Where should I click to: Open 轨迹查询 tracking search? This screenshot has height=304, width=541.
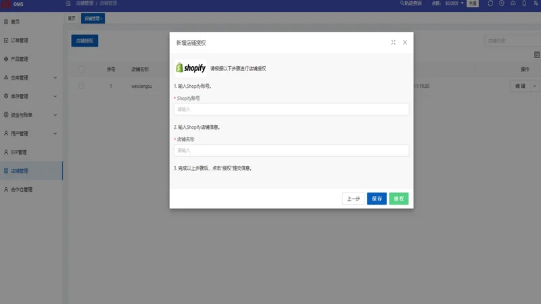coord(411,3)
